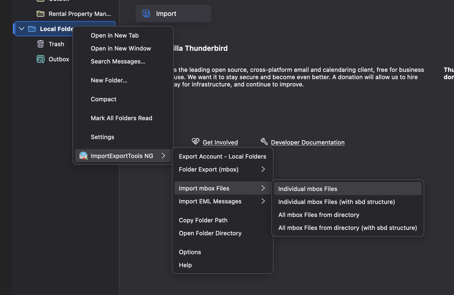
Task: Collapse the Local Folders tree chevron
Action: (x=22, y=29)
